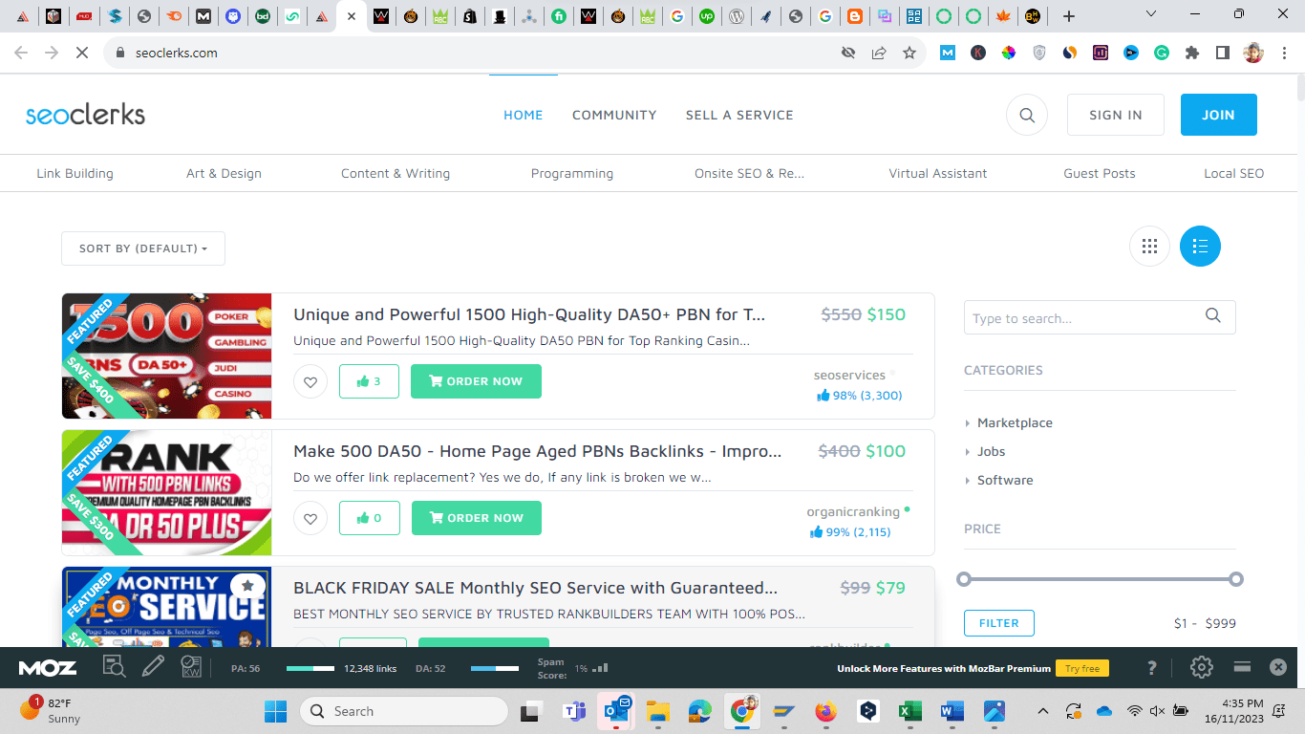Image resolution: width=1305 pixels, height=734 pixels.
Task: Click MozBar help question mark
Action: coord(1152,667)
